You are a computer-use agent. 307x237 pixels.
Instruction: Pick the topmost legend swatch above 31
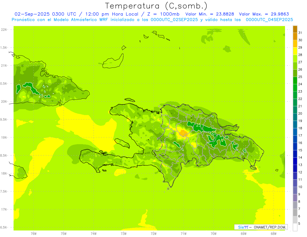point(295,29)
